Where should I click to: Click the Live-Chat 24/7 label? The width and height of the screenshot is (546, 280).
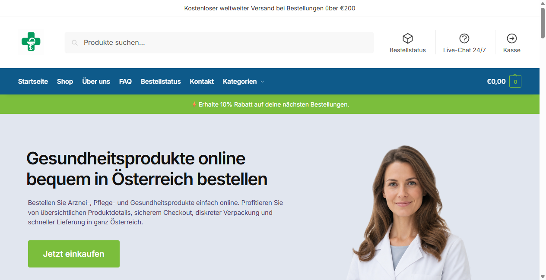pos(464,50)
